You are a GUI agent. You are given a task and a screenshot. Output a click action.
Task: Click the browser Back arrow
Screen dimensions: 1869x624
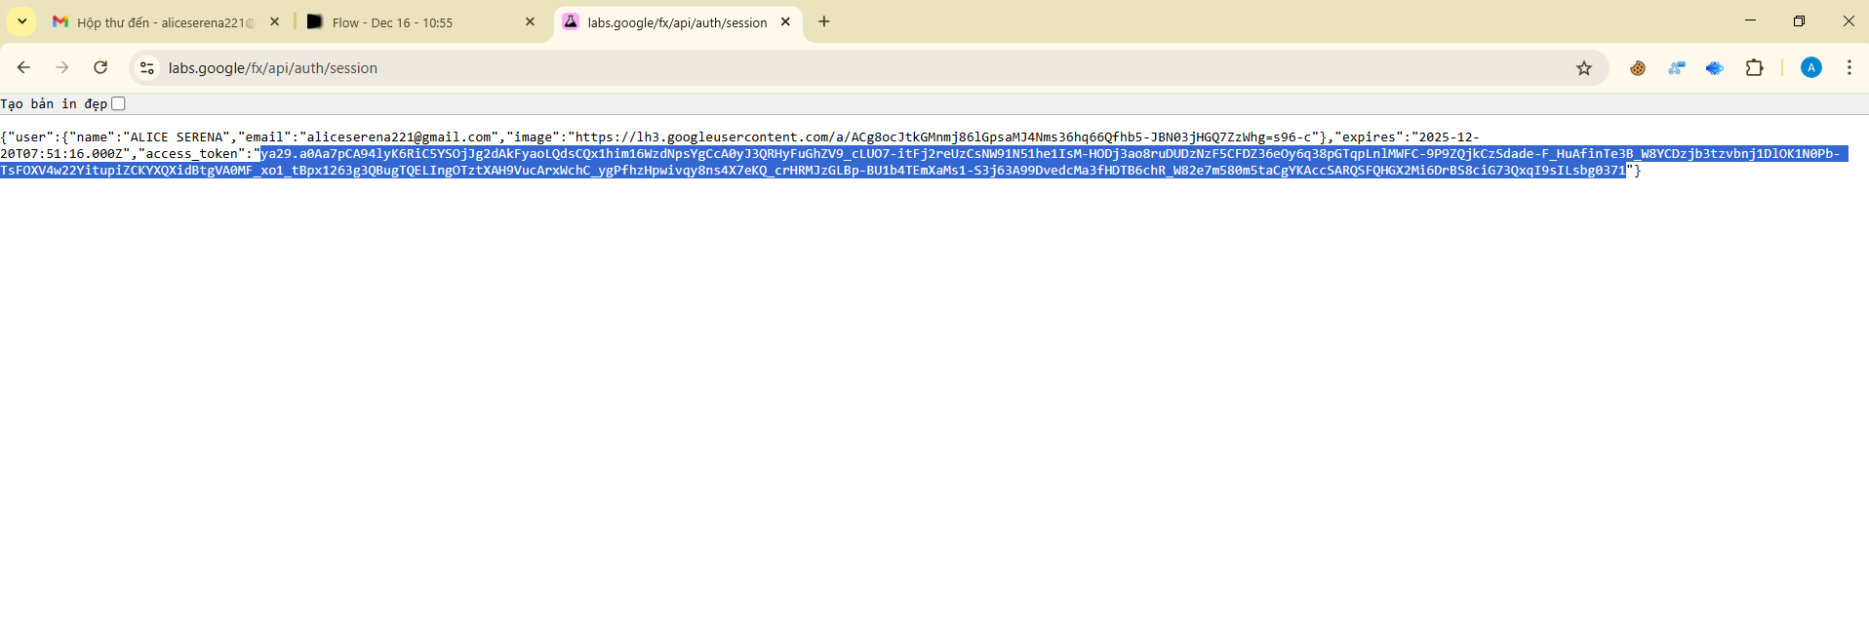point(23,67)
